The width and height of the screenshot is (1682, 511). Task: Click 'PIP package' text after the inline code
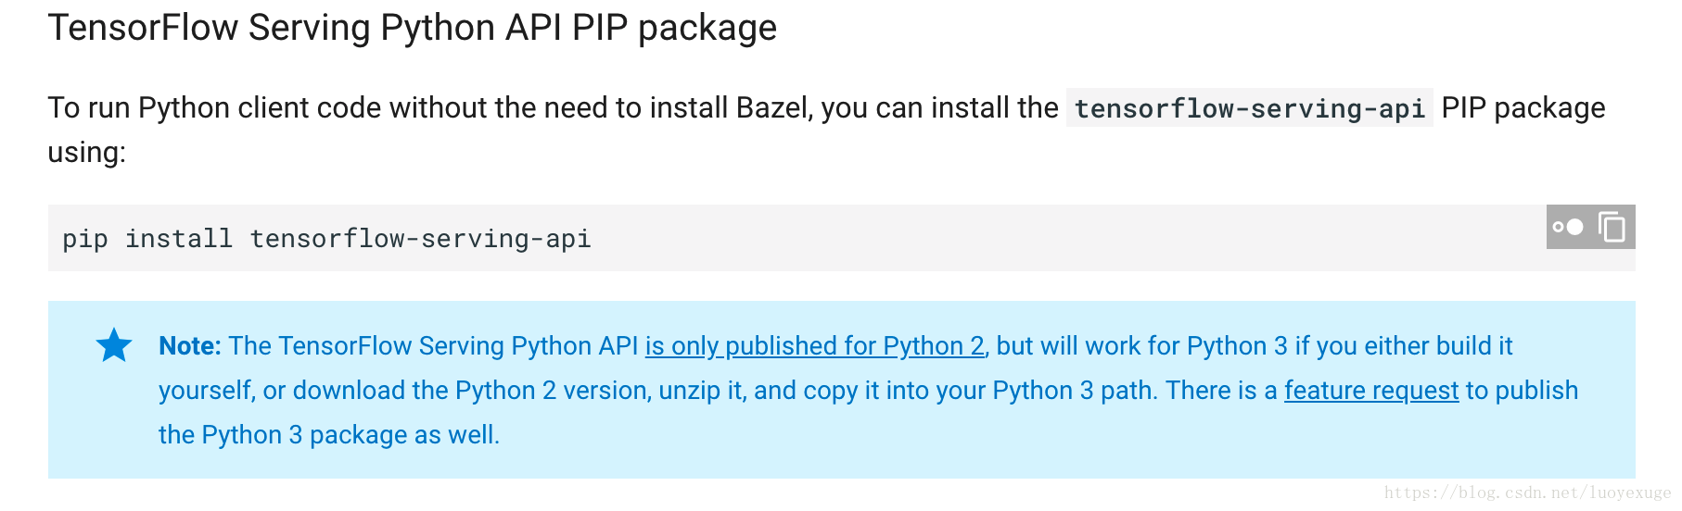1523,107
